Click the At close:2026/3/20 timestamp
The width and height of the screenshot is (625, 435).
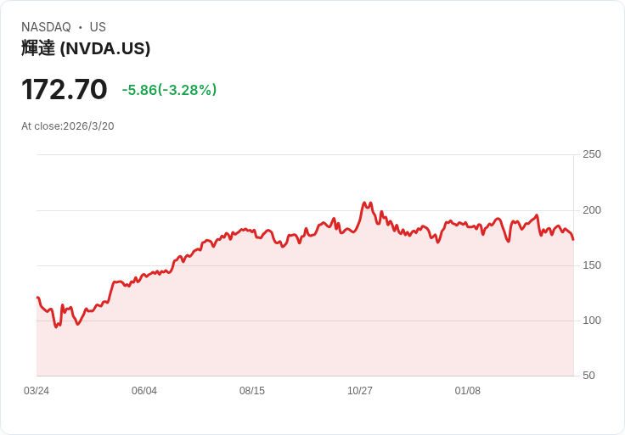click(68, 126)
